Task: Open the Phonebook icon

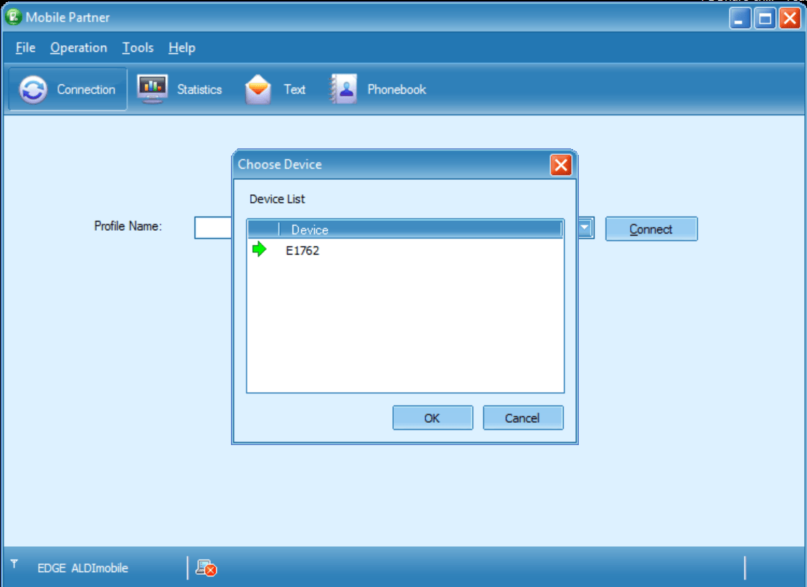Action: pyautogui.click(x=344, y=90)
